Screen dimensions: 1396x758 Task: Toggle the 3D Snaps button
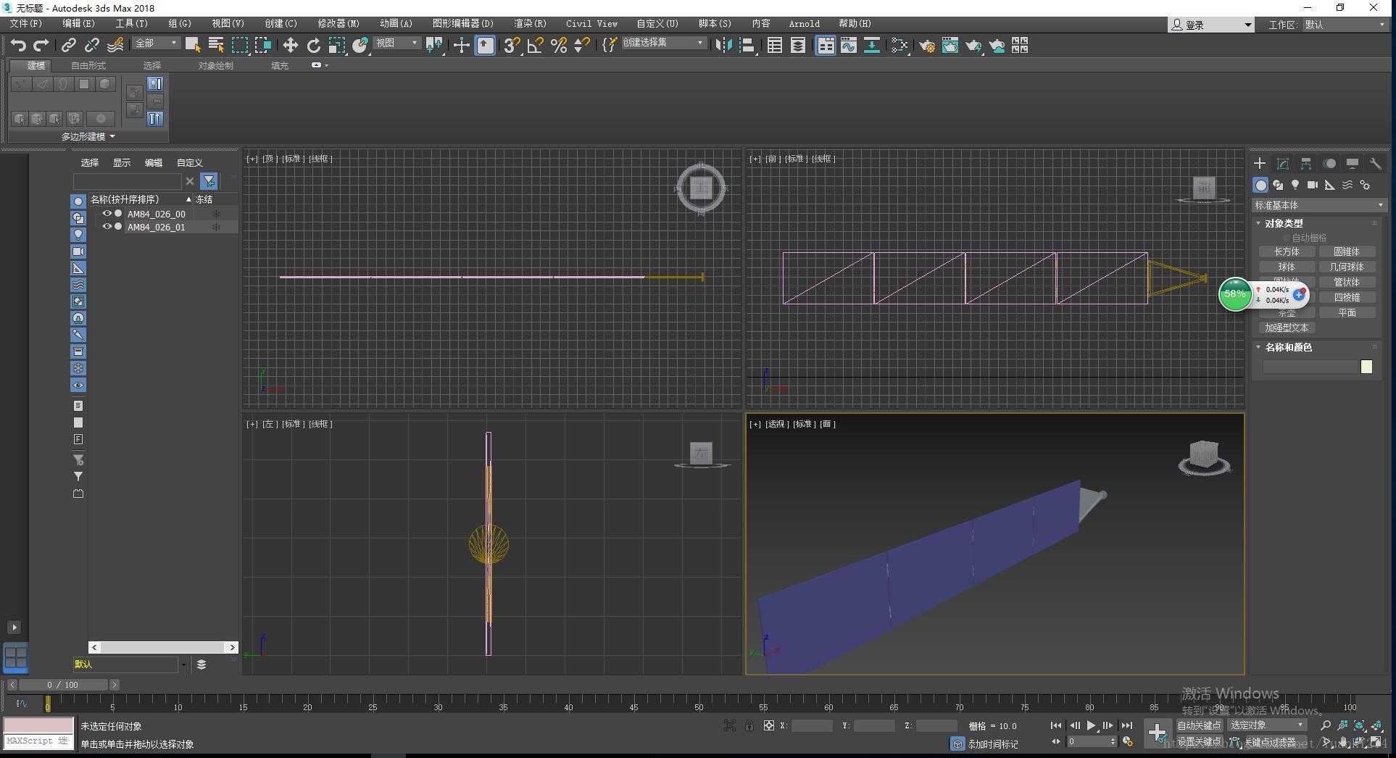pos(512,45)
